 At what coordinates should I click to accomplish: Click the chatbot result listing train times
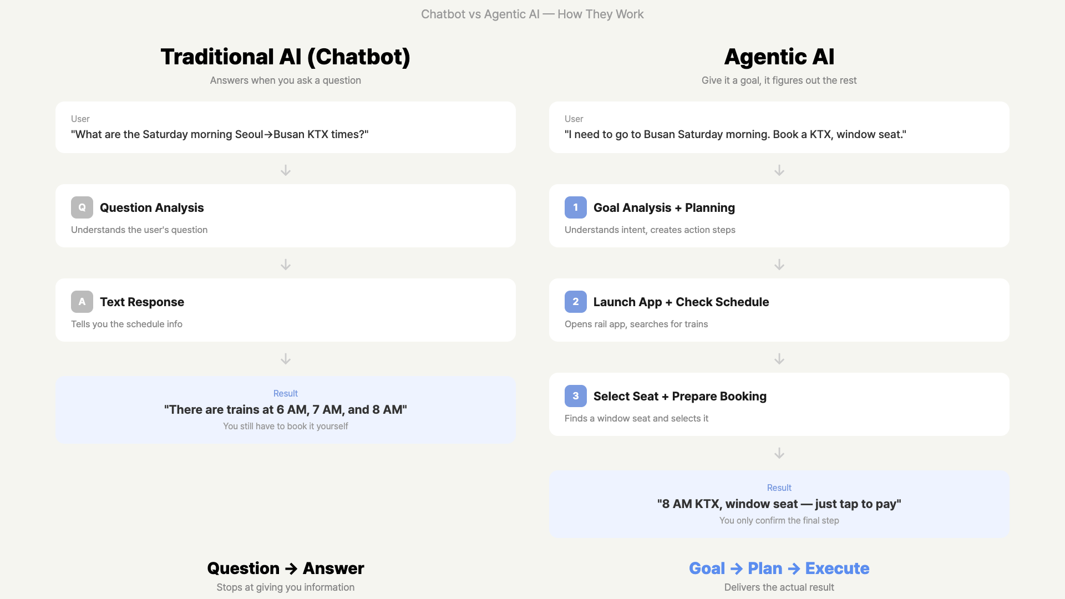(286, 410)
